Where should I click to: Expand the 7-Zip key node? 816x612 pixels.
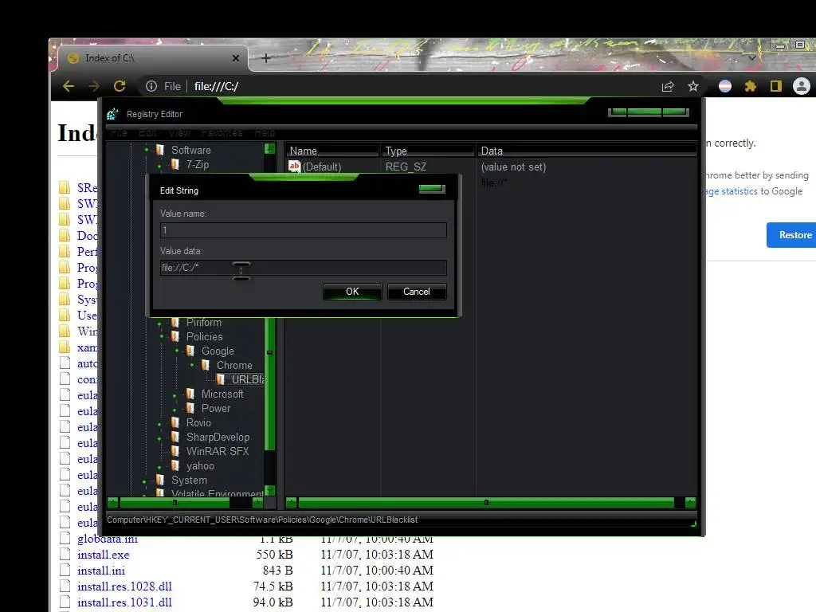point(159,166)
